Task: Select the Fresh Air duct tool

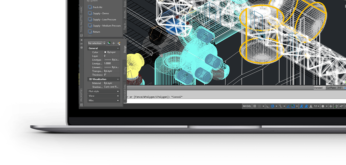Action: tap(97, 7)
